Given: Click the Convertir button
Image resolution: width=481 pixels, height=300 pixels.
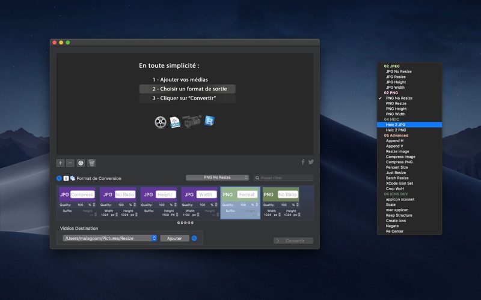Looking at the screenshot, I should (293, 241).
